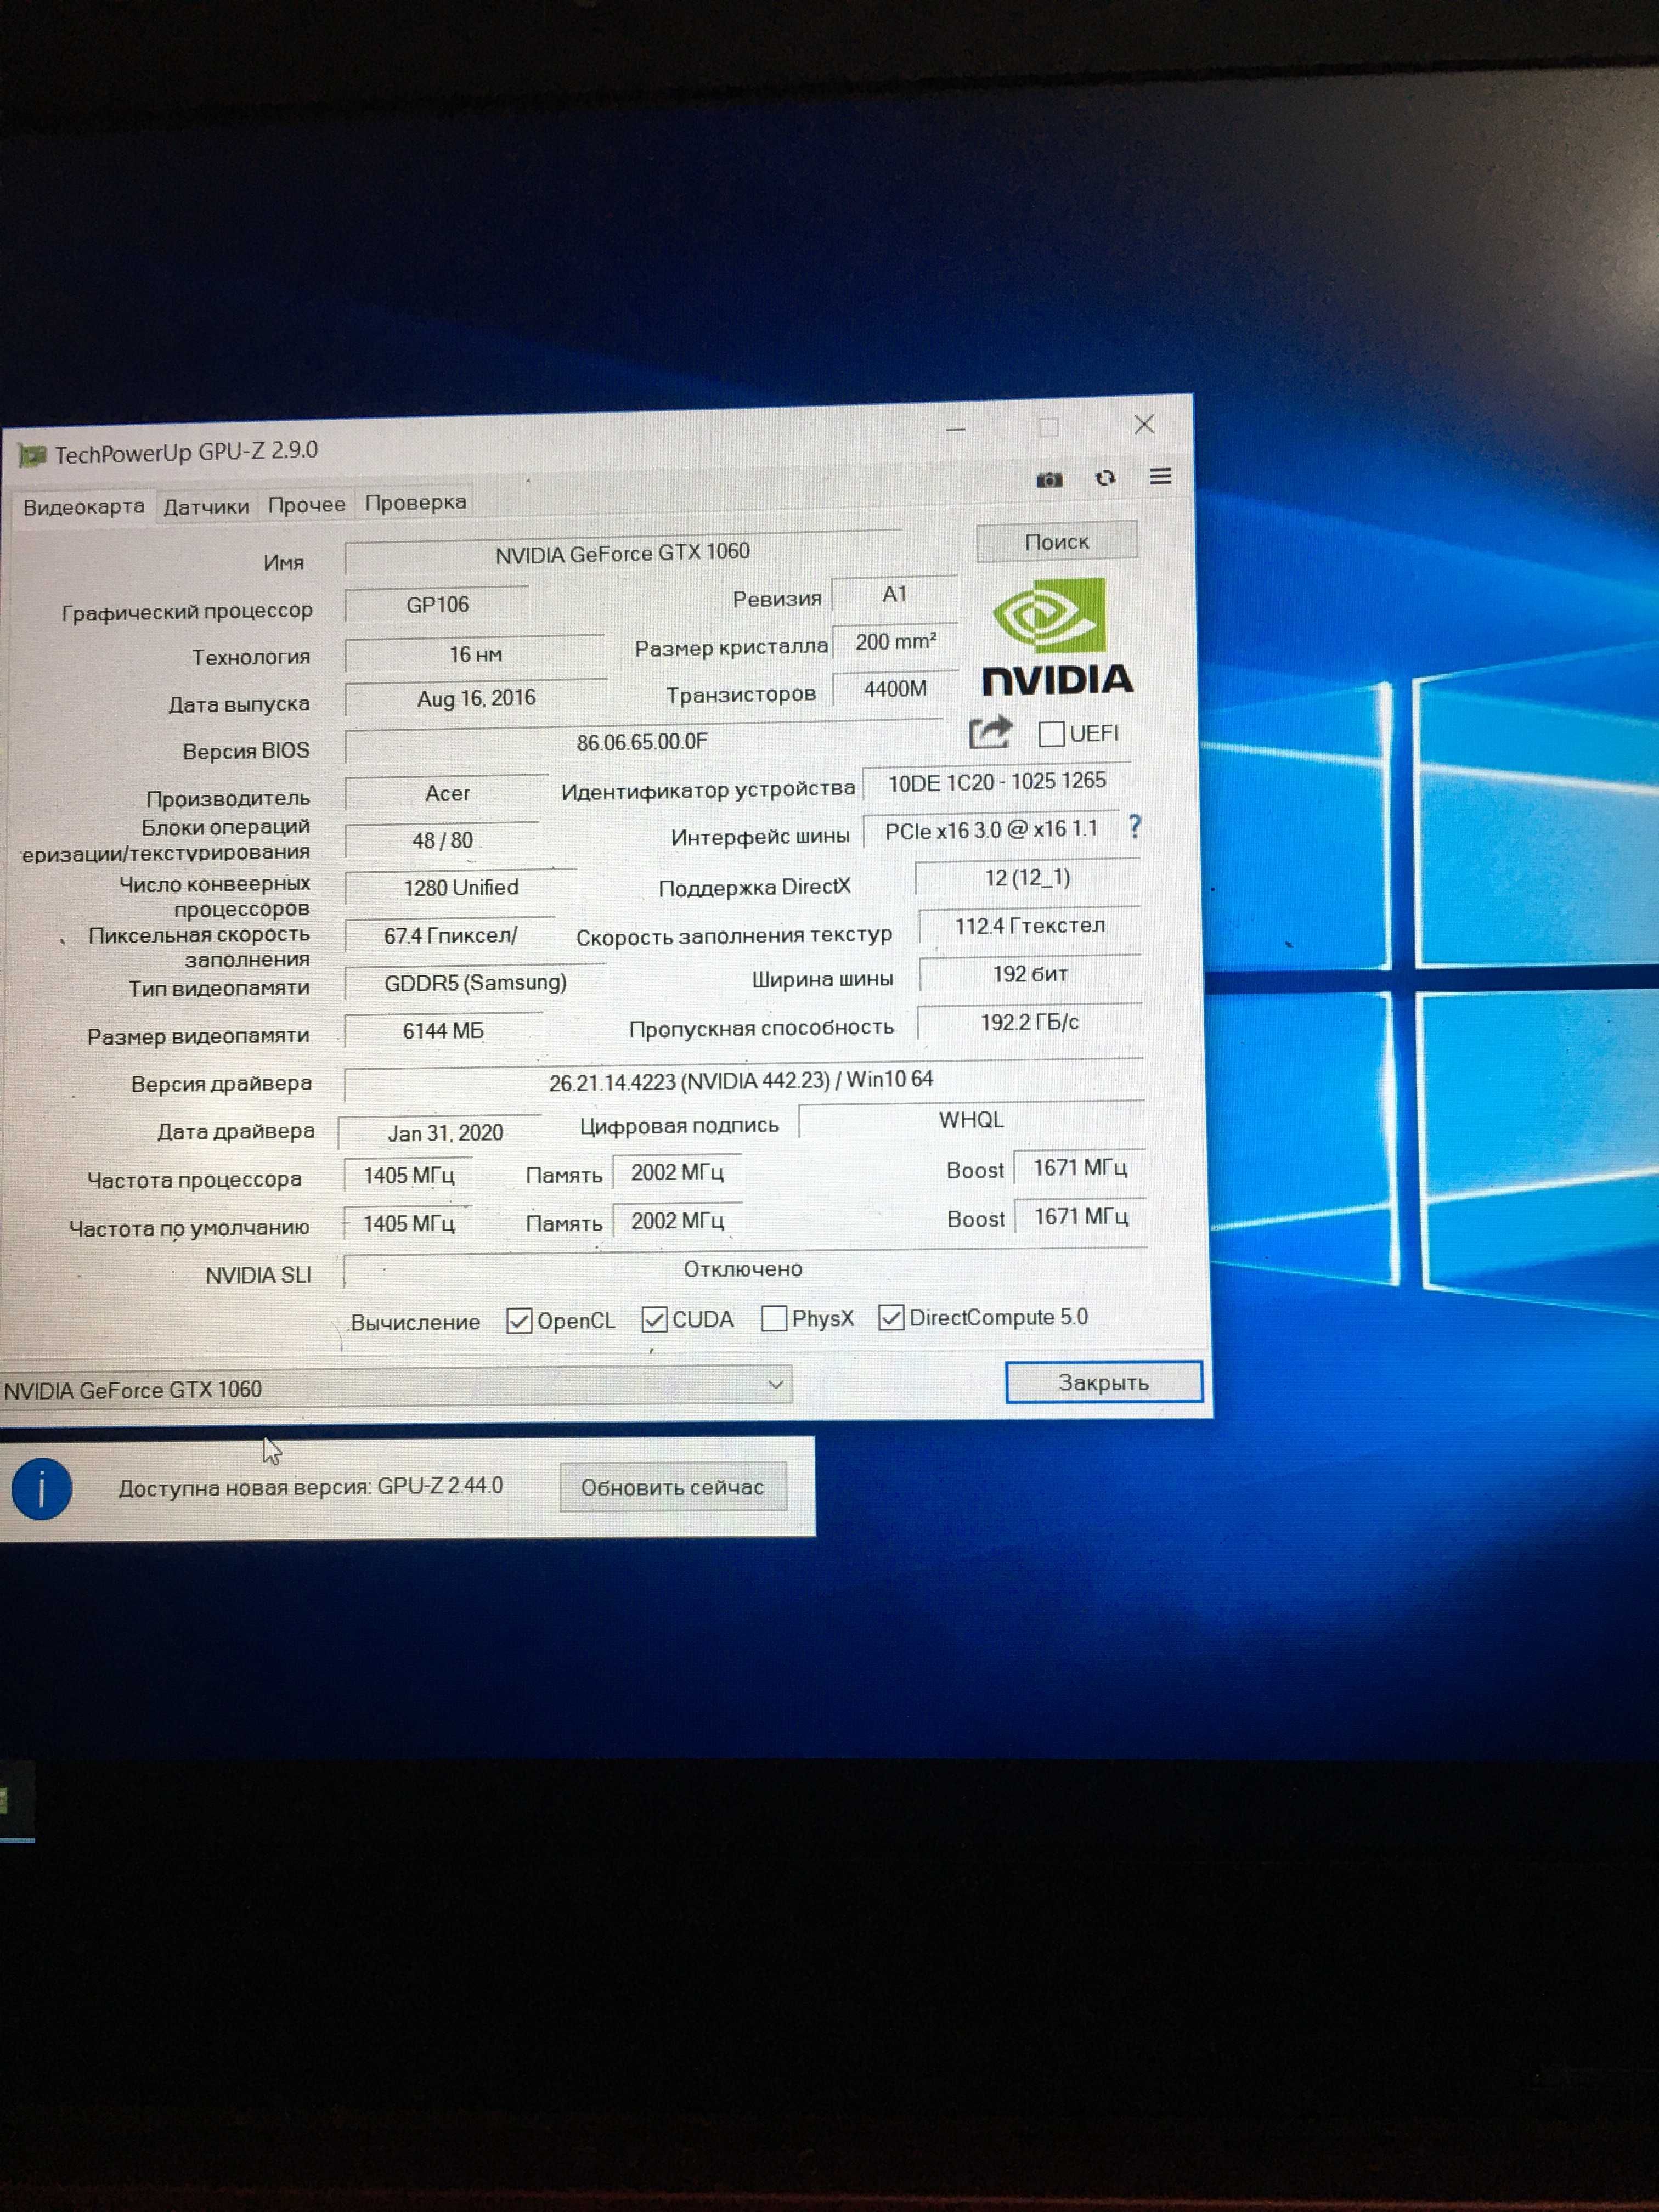Screen dimensions: 1659x2212
Task: Click the 200 mm² die size value
Action: coord(895,642)
